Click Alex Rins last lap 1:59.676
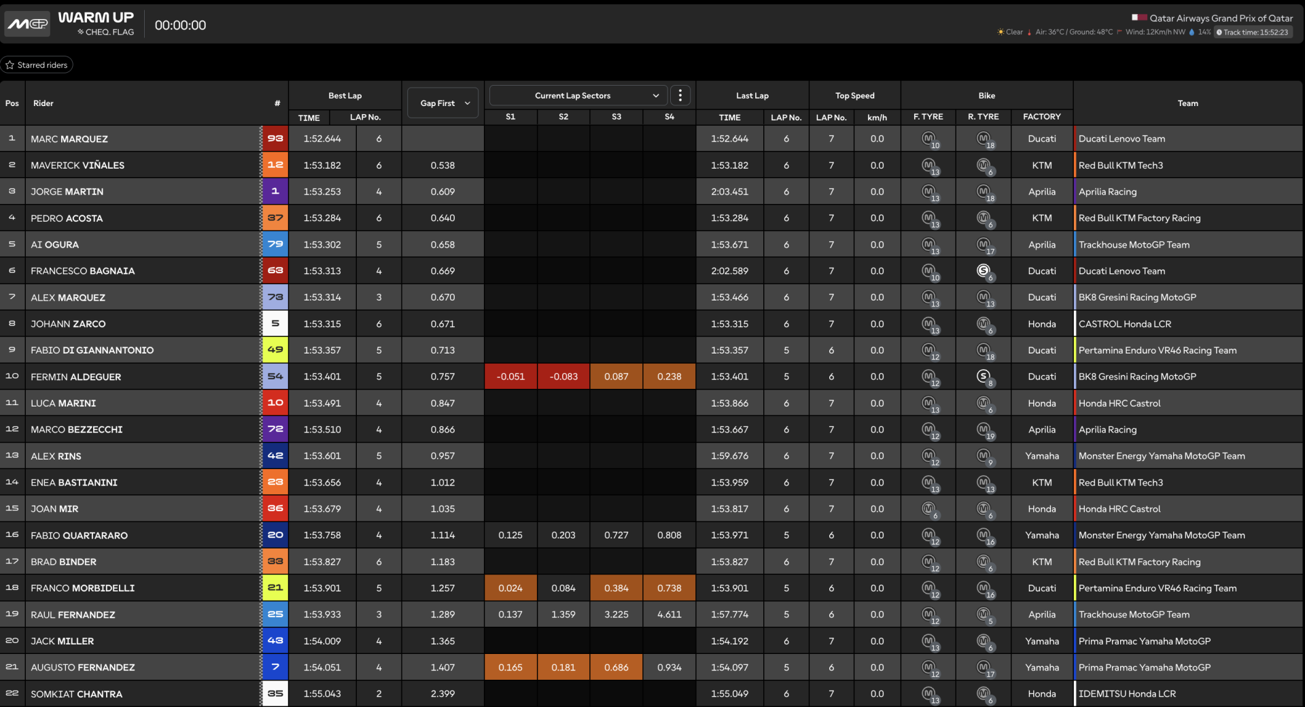The width and height of the screenshot is (1305, 707). [729, 456]
